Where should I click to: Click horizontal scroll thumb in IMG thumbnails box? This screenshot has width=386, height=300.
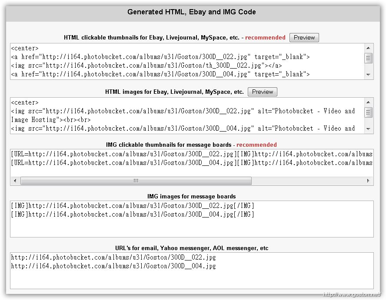click(x=136, y=181)
